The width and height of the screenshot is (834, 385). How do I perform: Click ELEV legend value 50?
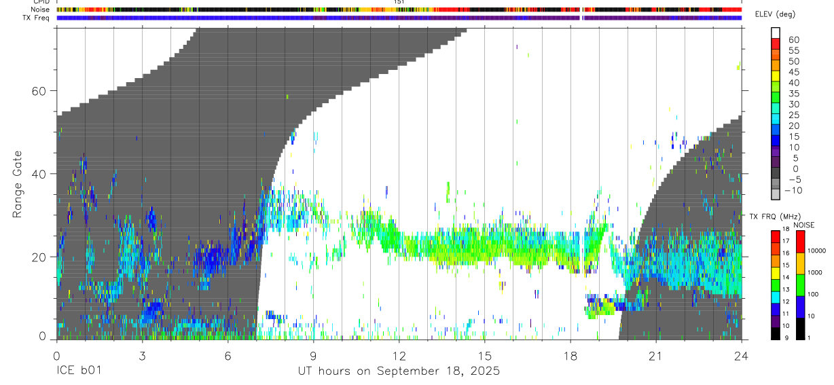click(793, 61)
